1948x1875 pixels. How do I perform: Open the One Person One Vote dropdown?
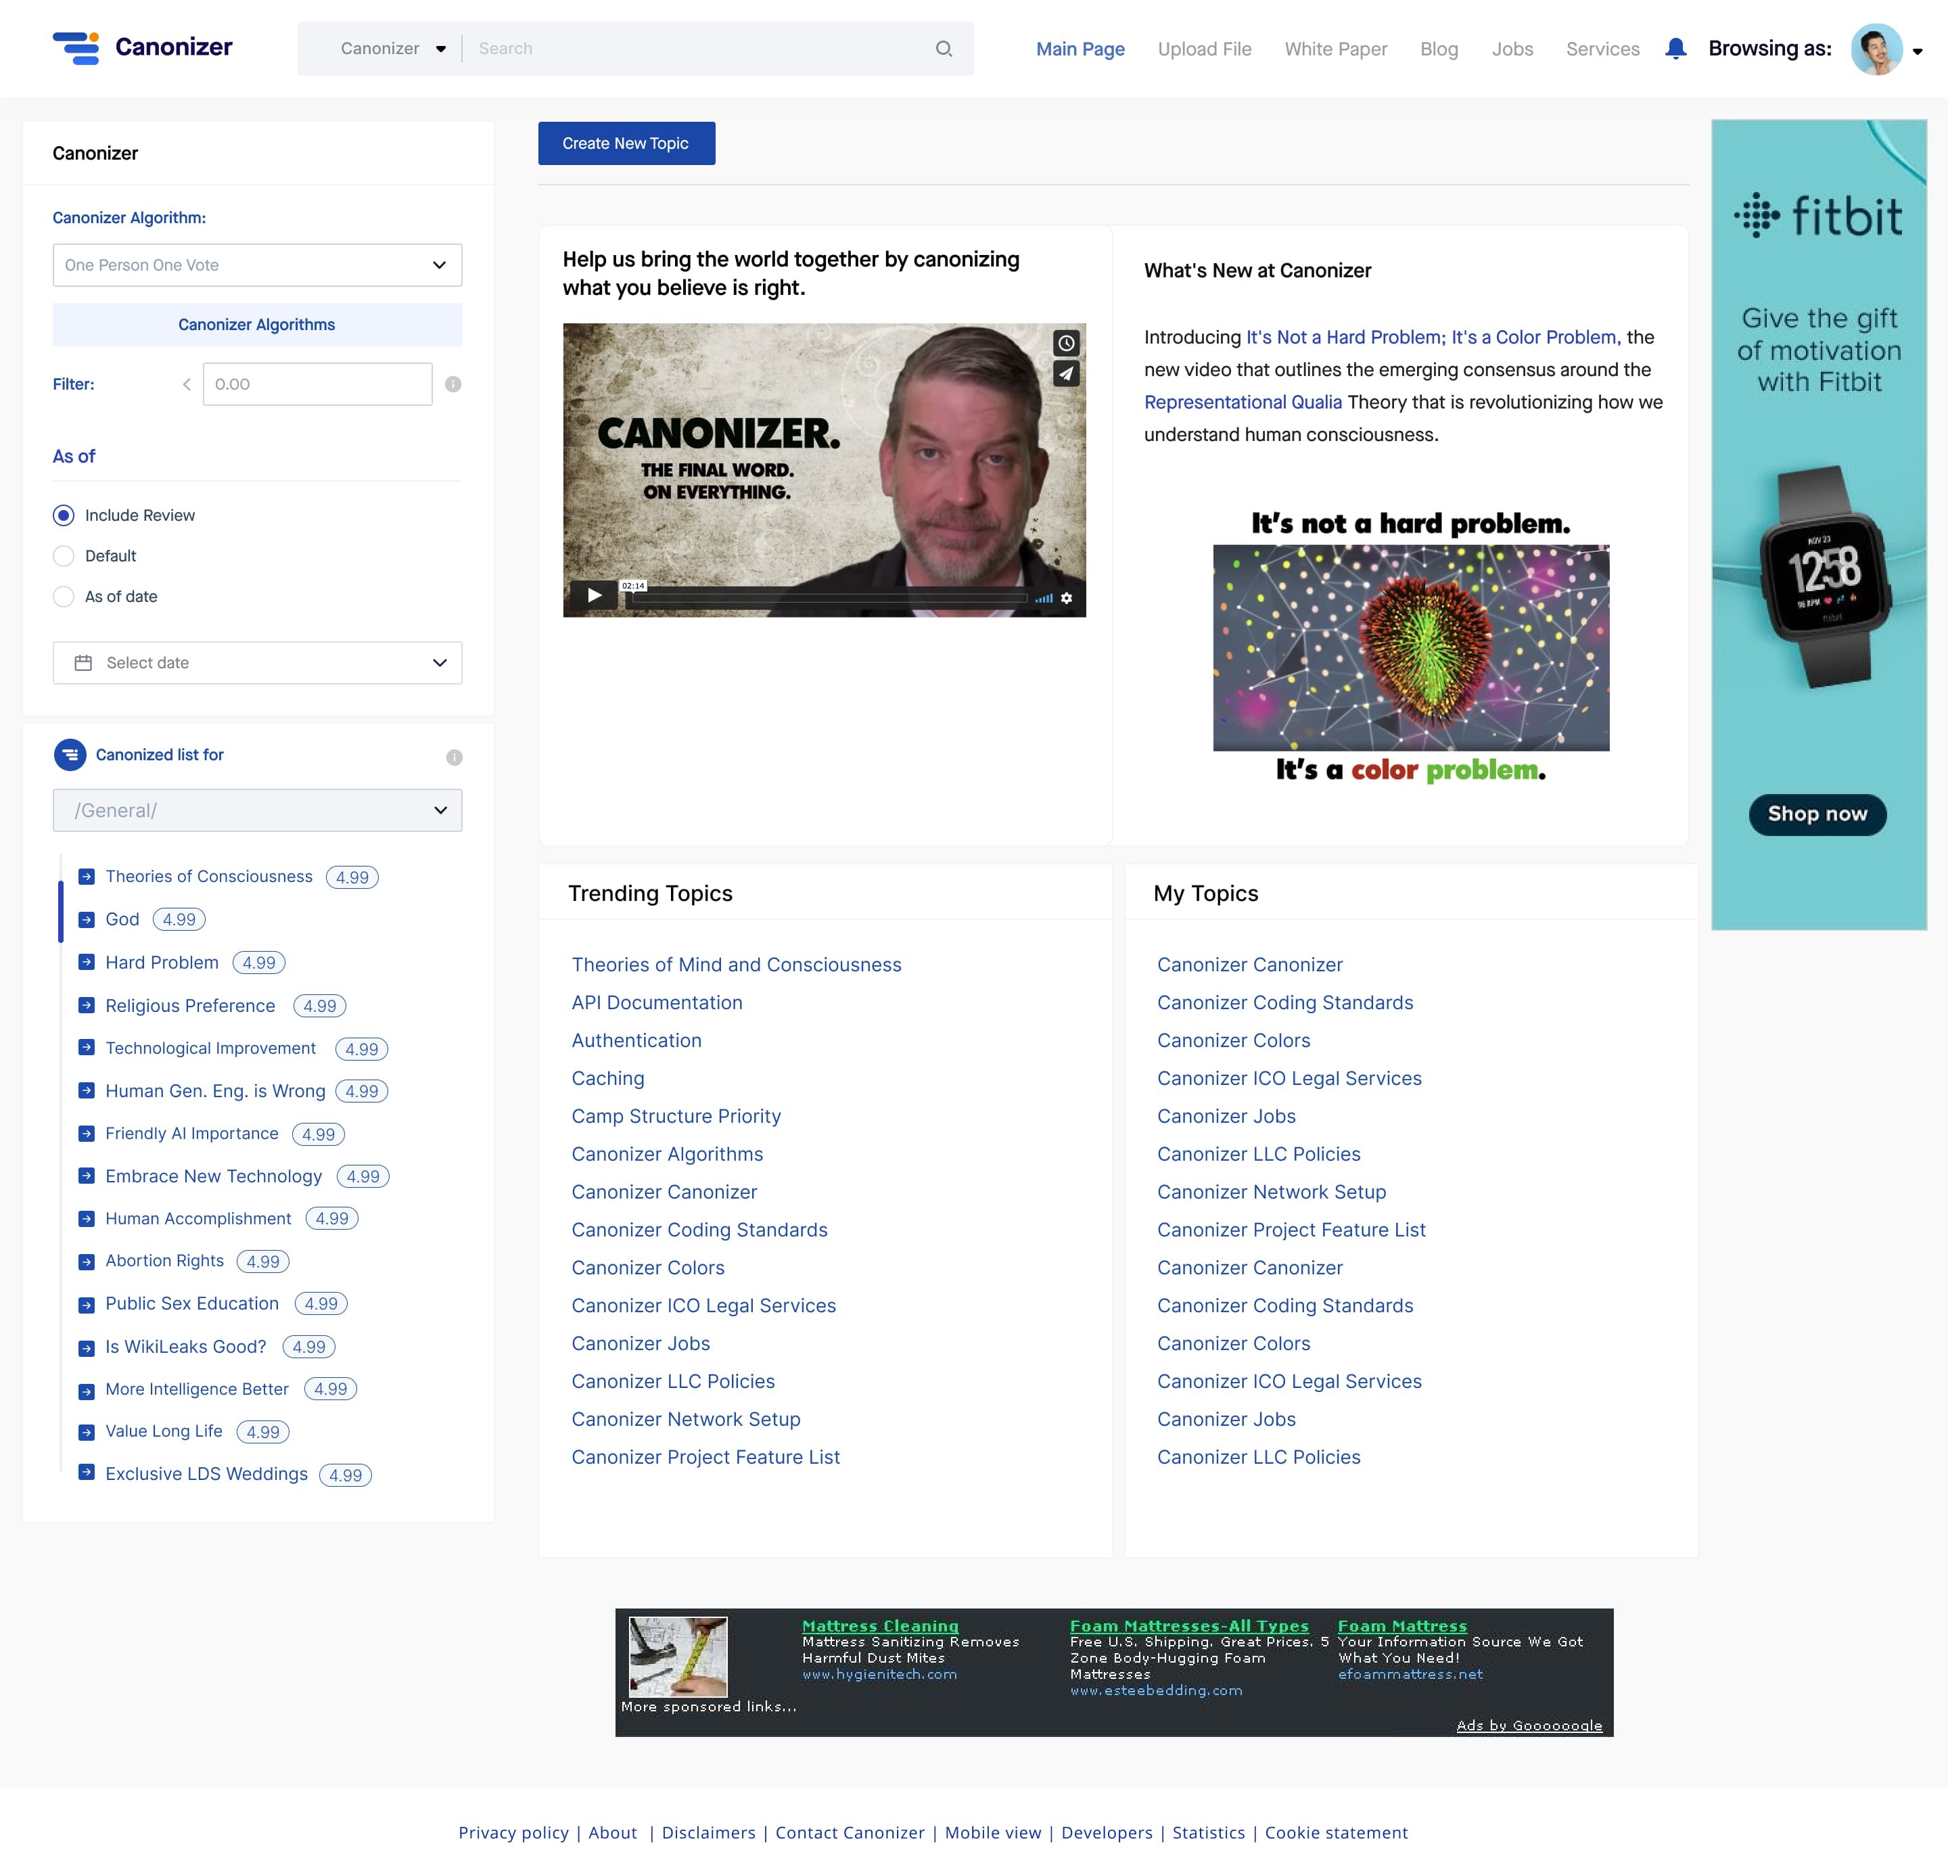[258, 265]
